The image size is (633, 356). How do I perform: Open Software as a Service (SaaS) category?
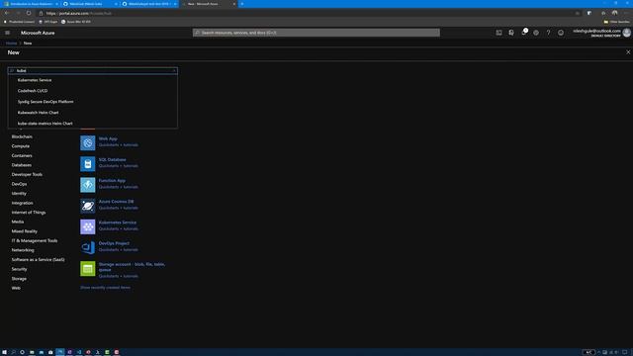point(38,260)
